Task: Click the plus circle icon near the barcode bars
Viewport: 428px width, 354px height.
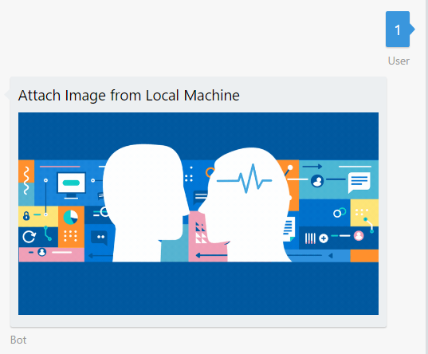Action: pos(324,238)
